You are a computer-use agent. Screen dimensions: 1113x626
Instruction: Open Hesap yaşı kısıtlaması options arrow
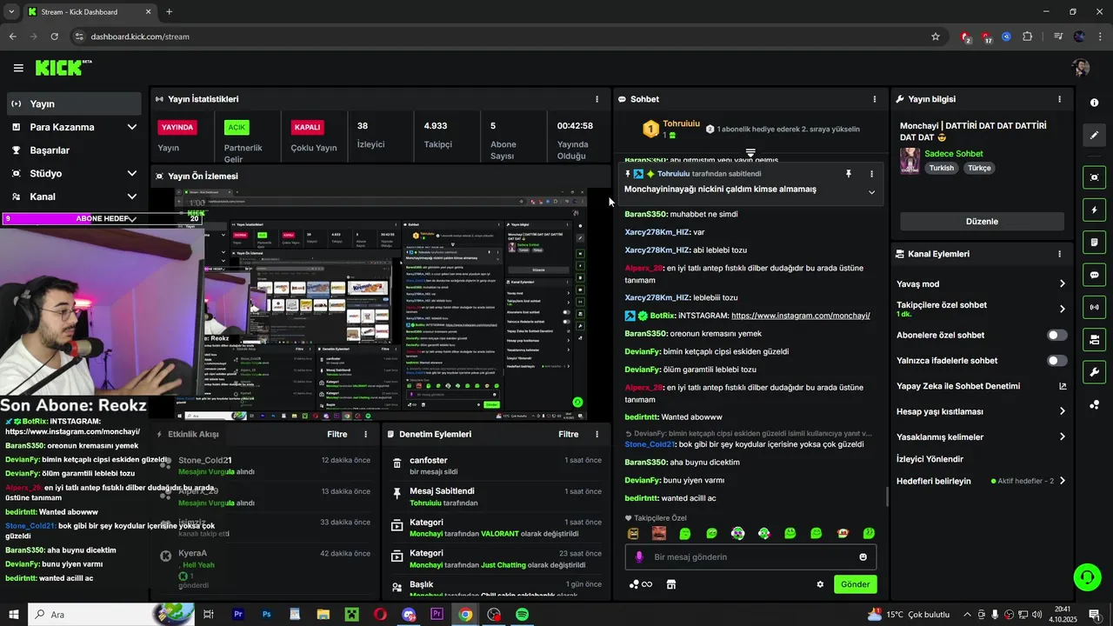click(1062, 411)
